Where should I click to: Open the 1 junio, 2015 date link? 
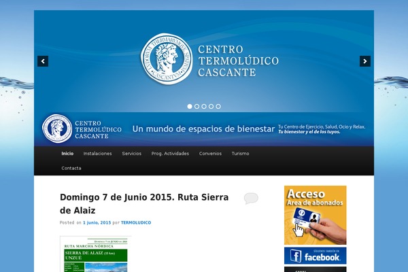(x=97, y=223)
